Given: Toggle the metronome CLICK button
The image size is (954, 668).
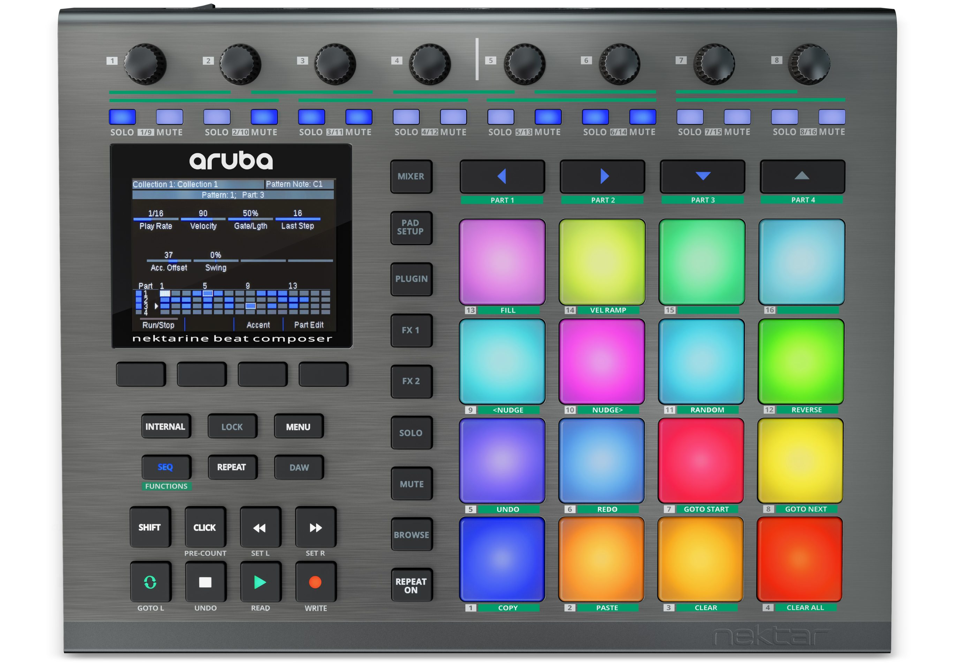Looking at the screenshot, I should pyautogui.click(x=205, y=527).
